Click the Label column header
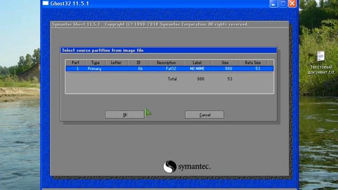The image size is (338, 190). [x=197, y=63]
